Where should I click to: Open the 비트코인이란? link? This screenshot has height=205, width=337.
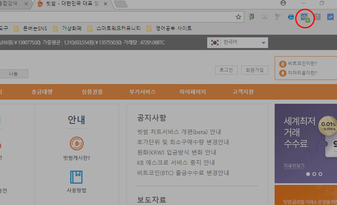coord(303,64)
